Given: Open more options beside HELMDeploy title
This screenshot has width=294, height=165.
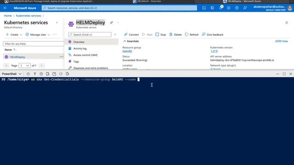Looking at the screenshot, I should pyautogui.click(x=118, y=22).
